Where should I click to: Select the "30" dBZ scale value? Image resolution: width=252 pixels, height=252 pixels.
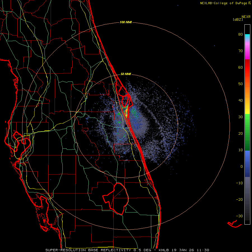(x=241, y=117)
